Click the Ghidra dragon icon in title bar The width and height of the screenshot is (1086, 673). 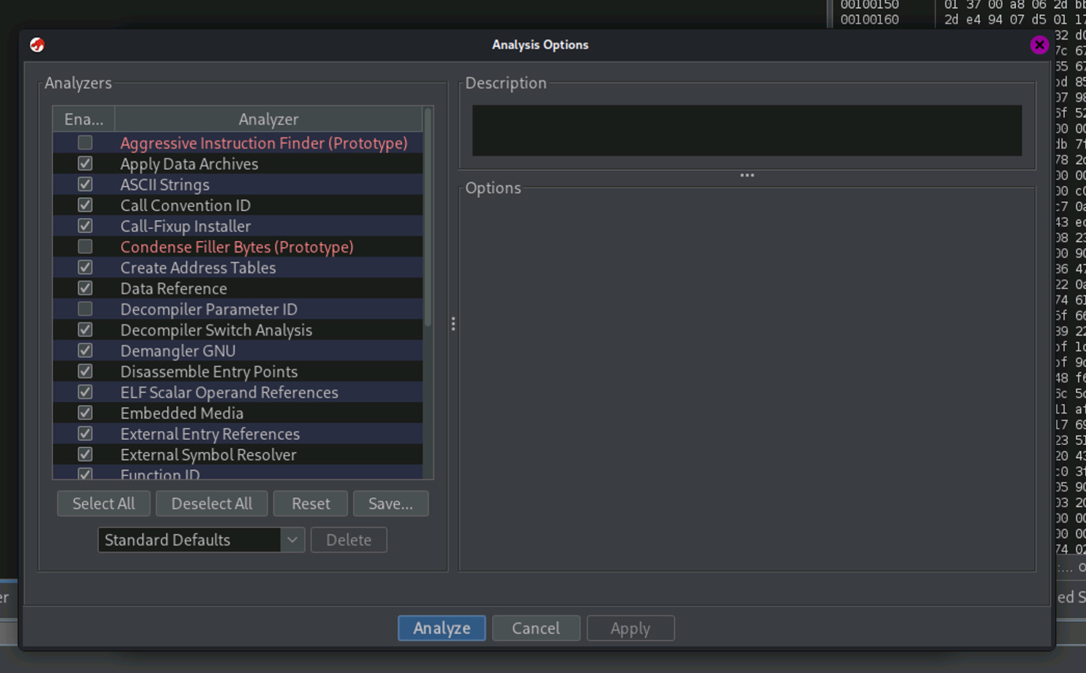tap(37, 45)
